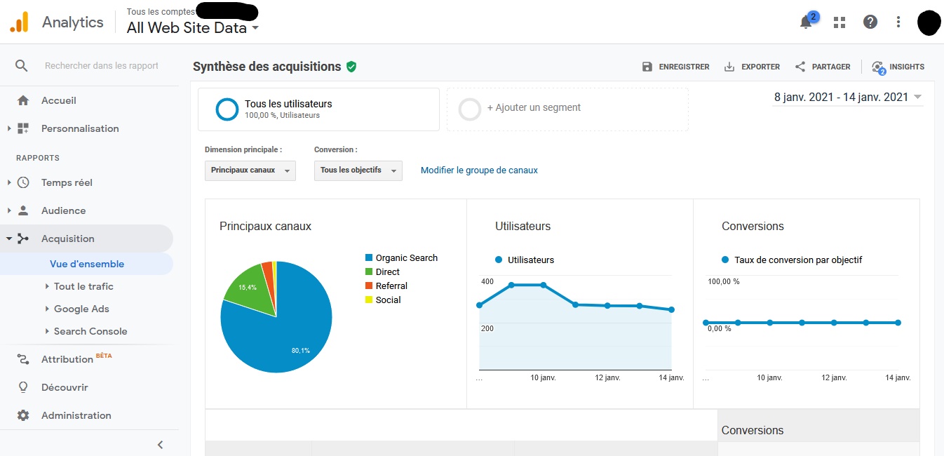Click the Temps réel clock icon

(x=23, y=182)
